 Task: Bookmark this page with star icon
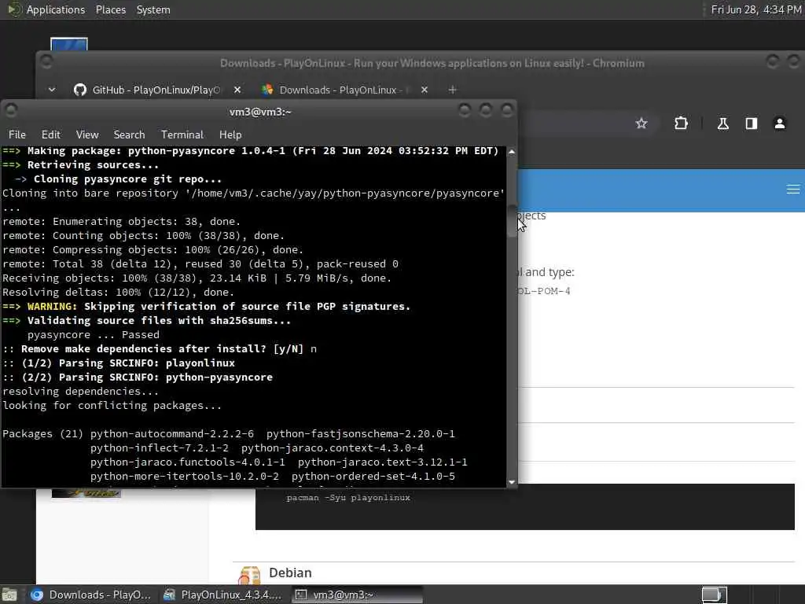(641, 123)
